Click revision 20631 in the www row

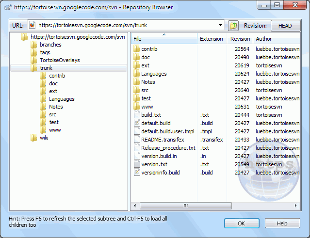point(242,107)
